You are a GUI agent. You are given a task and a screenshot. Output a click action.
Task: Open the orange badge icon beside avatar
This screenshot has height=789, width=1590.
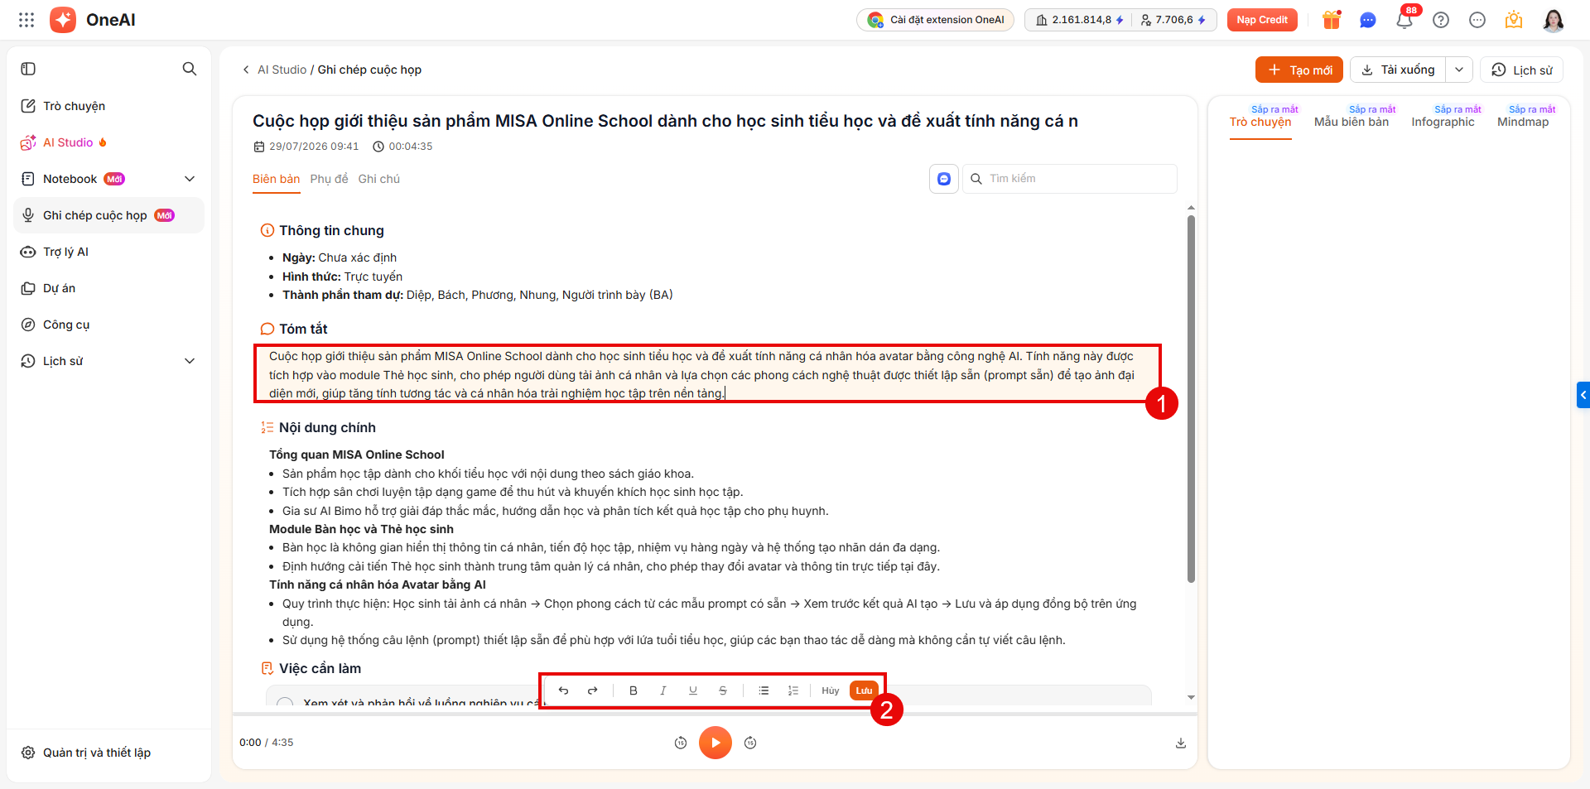pyautogui.click(x=1514, y=20)
